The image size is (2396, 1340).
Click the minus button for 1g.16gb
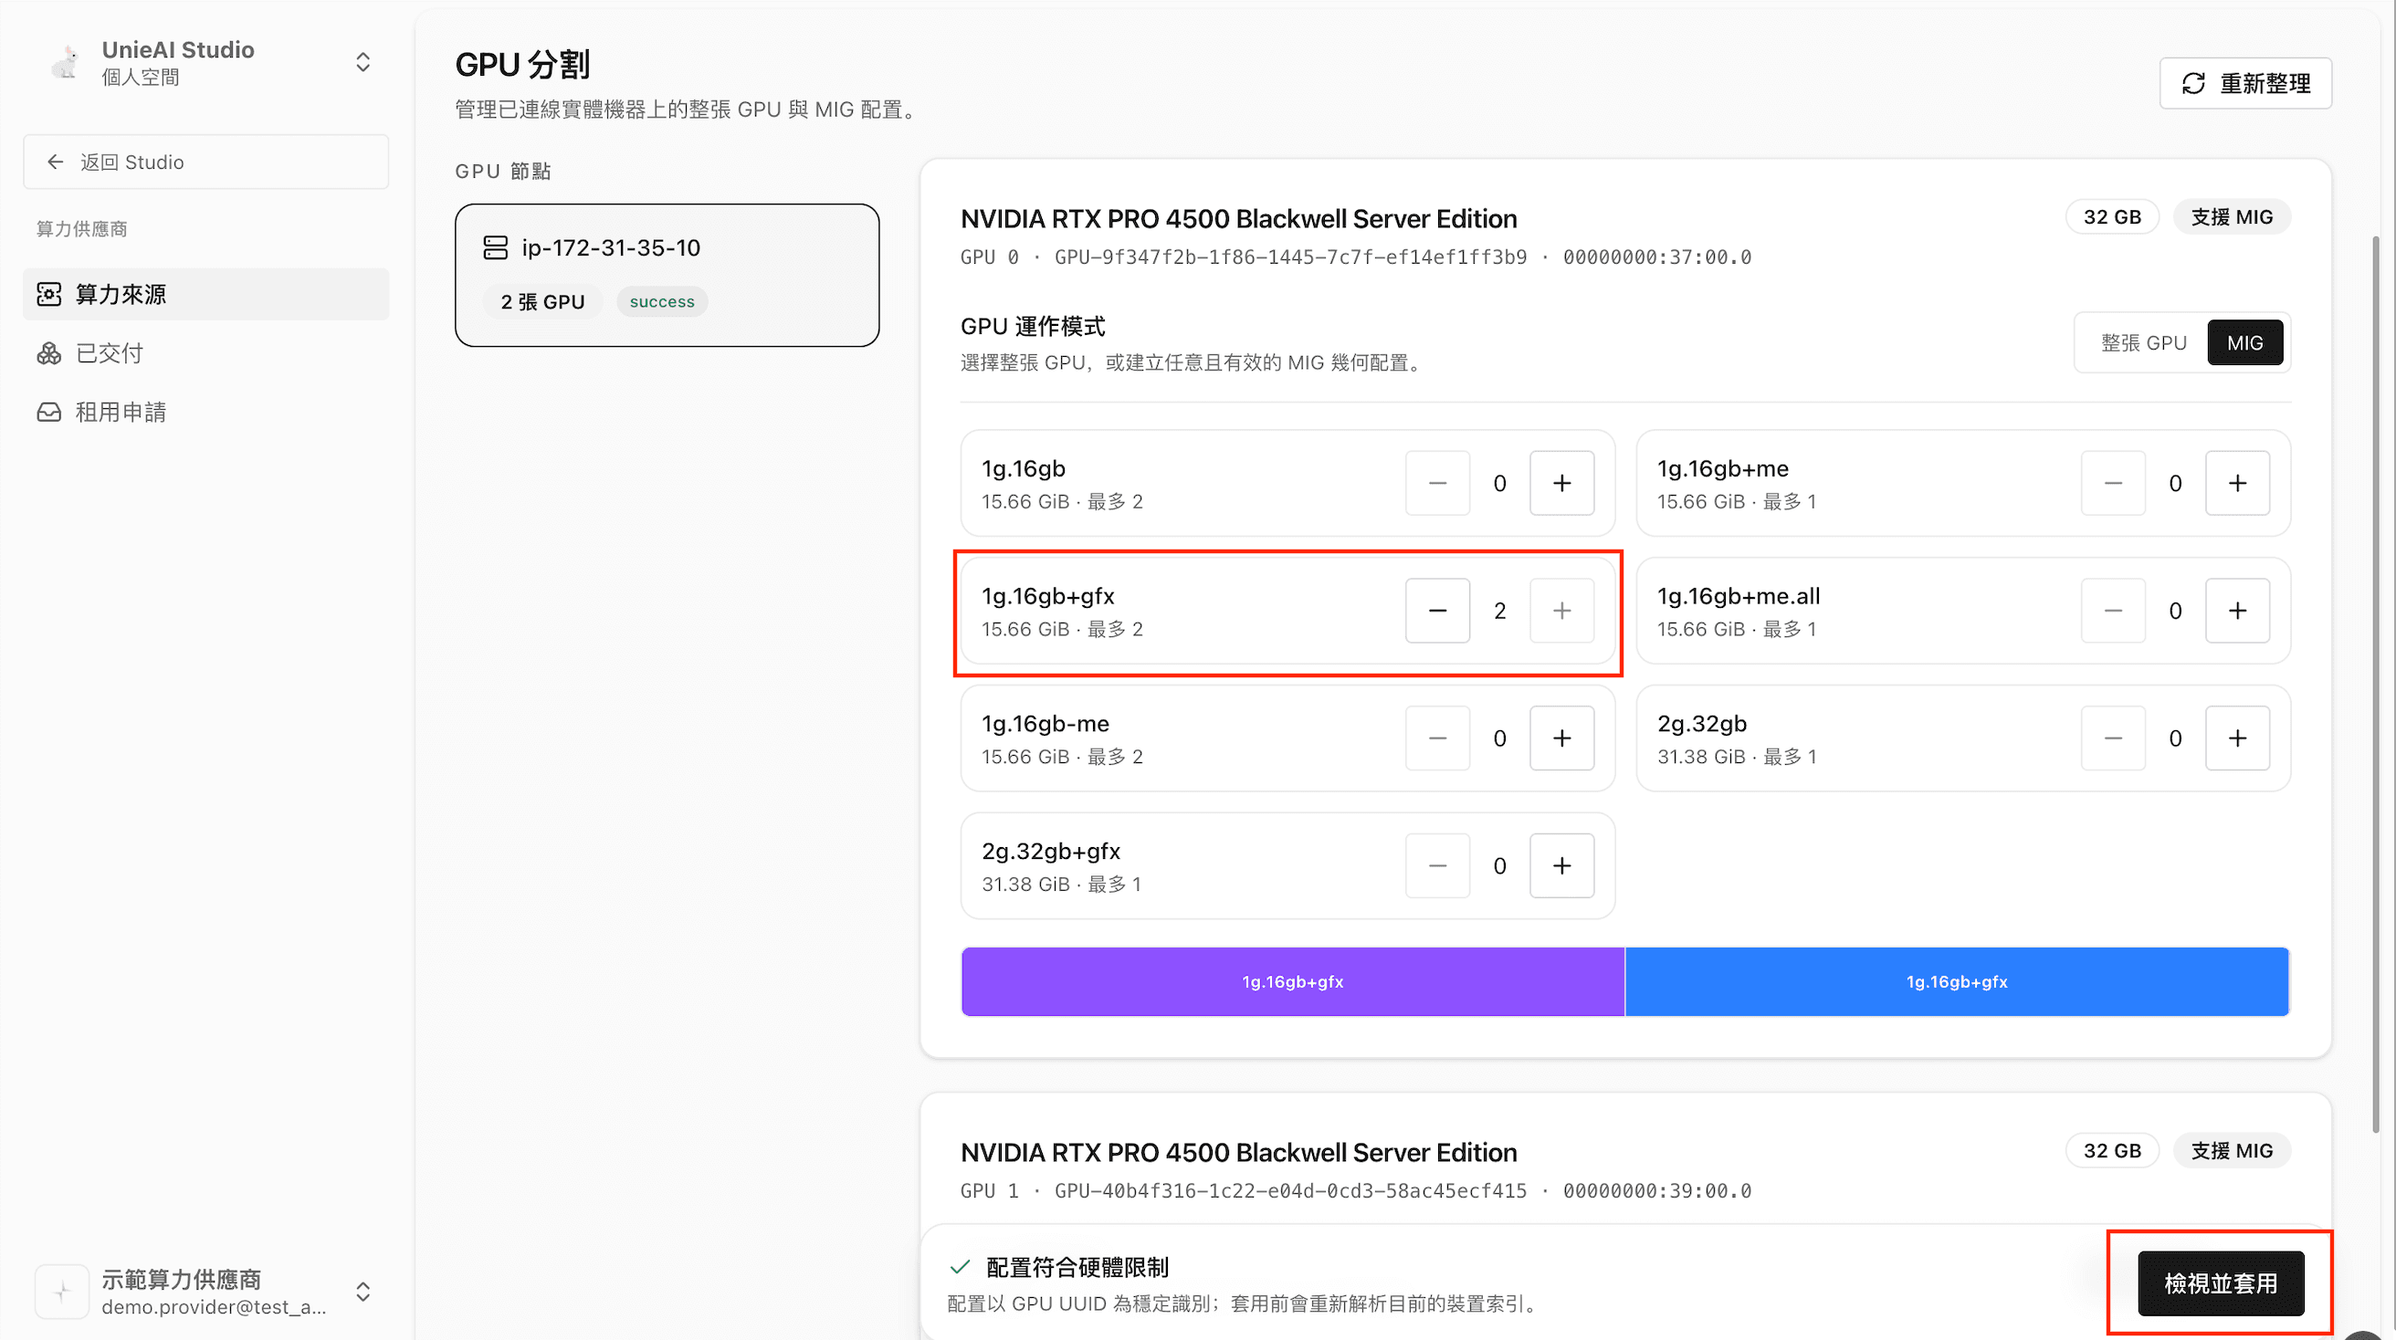click(x=1437, y=484)
